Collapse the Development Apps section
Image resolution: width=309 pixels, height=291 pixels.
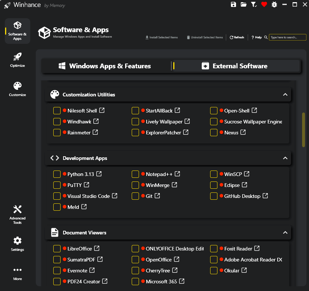point(285,158)
